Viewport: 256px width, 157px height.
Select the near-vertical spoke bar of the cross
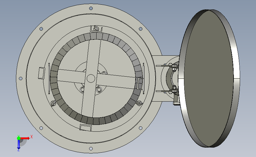click(x=91, y=78)
